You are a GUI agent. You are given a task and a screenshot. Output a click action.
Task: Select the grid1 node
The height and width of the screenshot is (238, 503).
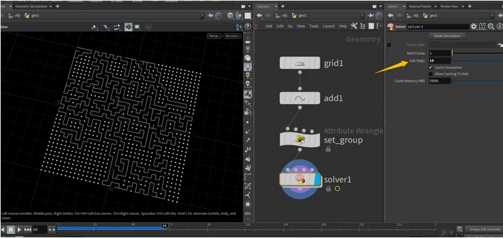300,63
